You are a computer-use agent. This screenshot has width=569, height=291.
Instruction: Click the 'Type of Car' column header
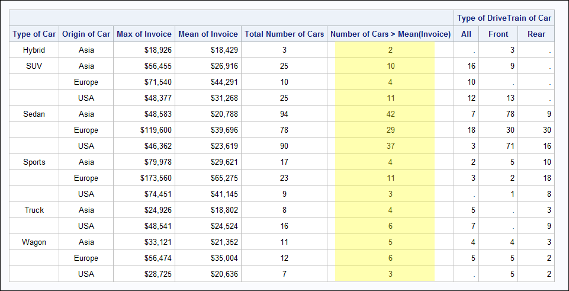click(34, 34)
